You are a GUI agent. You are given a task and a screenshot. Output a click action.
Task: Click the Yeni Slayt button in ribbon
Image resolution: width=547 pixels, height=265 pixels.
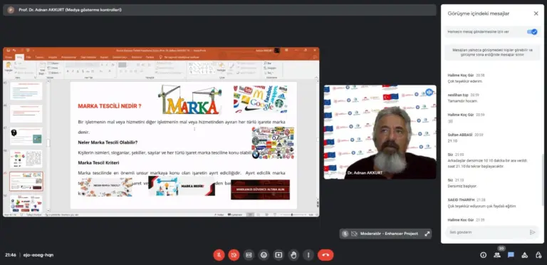point(42,68)
